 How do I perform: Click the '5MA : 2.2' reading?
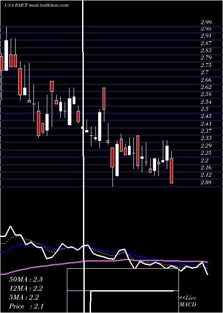pyautogui.click(x=24, y=297)
